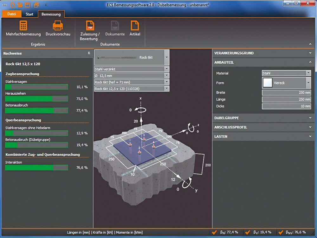
Task: Click the βNV: 76,6 % status text
Action: tap(296, 232)
